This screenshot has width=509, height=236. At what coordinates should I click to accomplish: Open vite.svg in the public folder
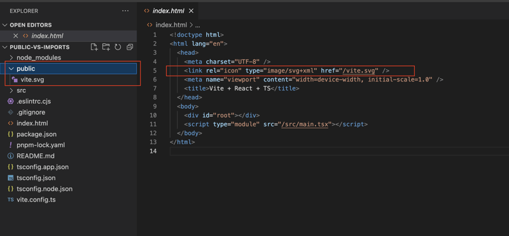(32, 80)
